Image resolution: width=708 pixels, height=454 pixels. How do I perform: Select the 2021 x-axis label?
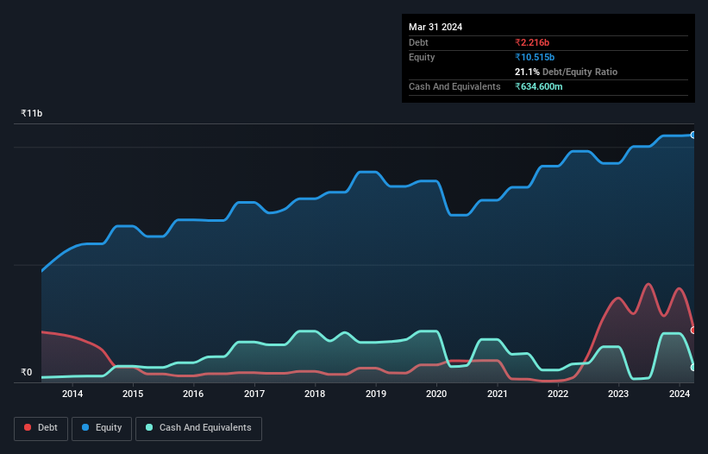click(x=497, y=394)
